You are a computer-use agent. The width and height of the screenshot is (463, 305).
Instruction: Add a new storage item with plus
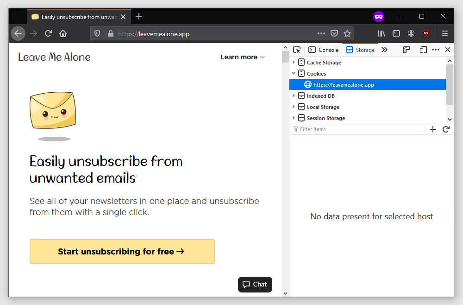(432, 129)
